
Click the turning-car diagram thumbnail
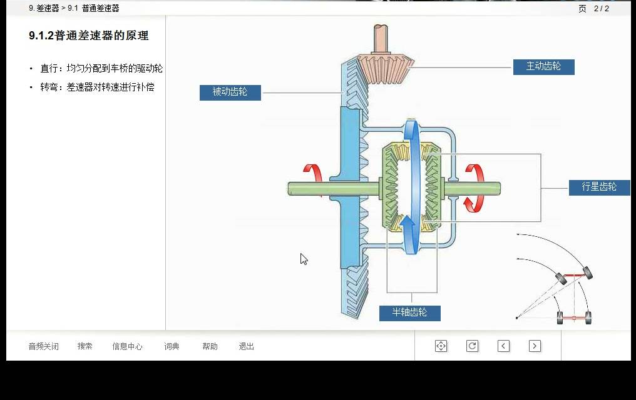point(555,279)
